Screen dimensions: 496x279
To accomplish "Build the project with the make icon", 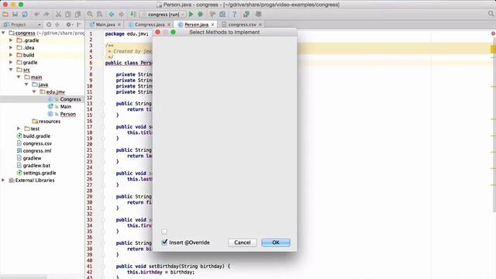I will pos(133,14).
